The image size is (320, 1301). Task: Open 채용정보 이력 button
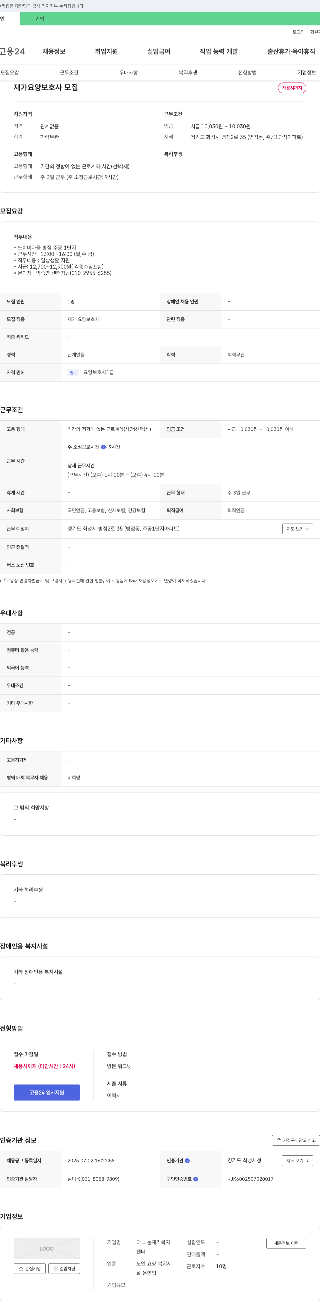click(286, 1243)
